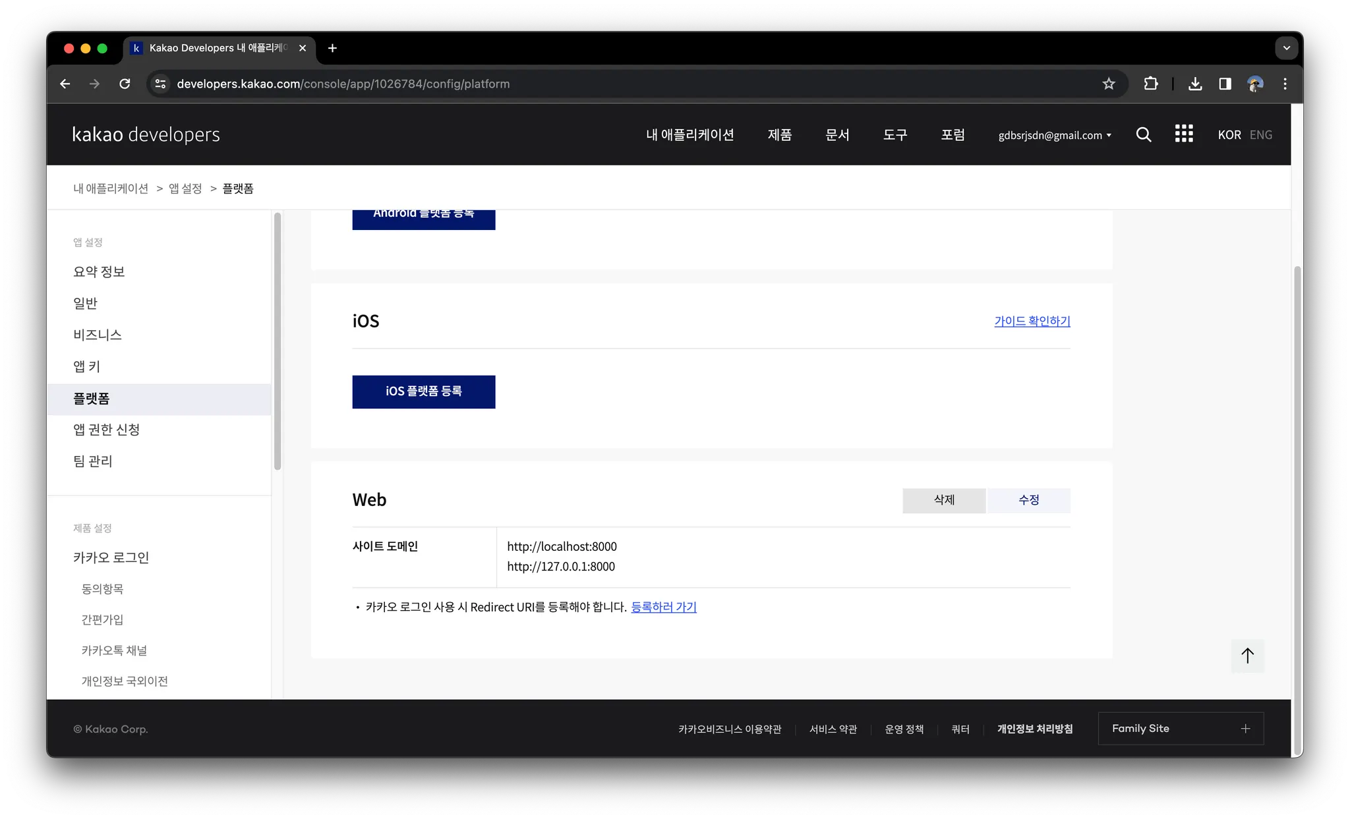Reload the page

[125, 84]
